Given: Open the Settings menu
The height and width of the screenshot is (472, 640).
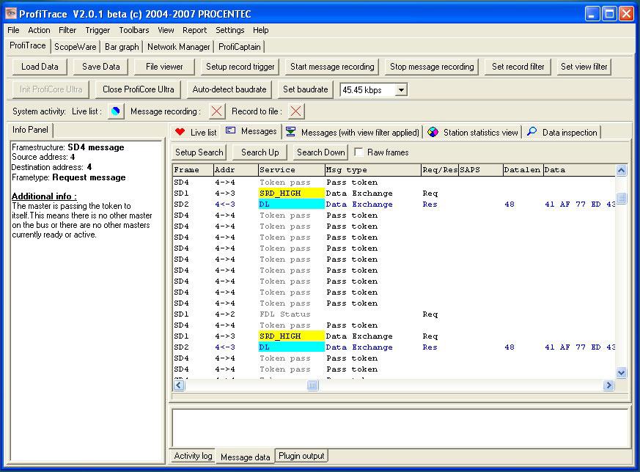Looking at the screenshot, I should (229, 30).
